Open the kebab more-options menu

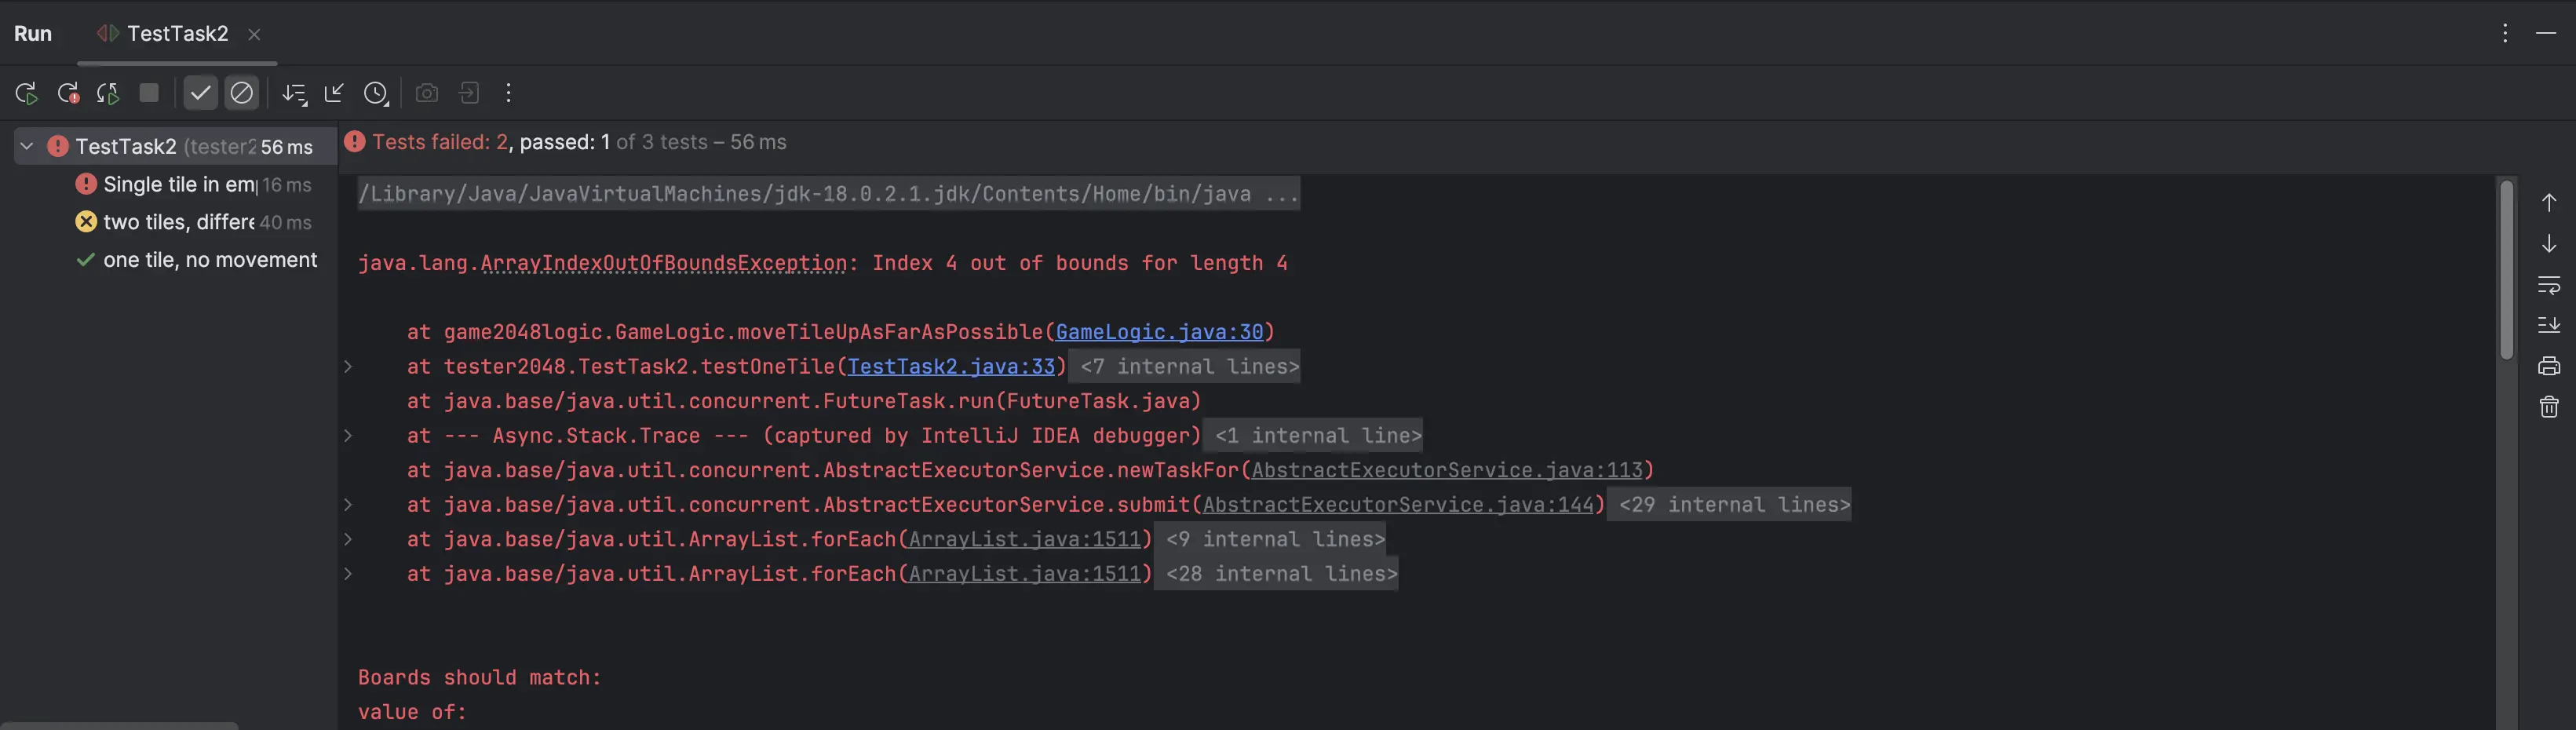(509, 93)
